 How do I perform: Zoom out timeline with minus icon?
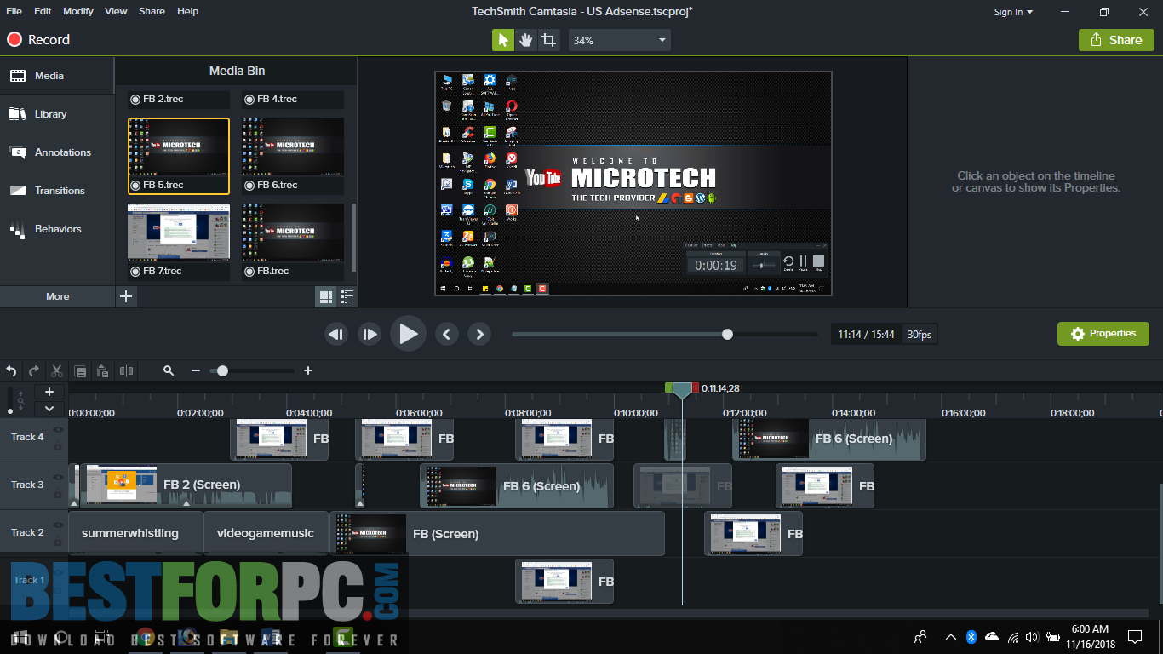(196, 370)
